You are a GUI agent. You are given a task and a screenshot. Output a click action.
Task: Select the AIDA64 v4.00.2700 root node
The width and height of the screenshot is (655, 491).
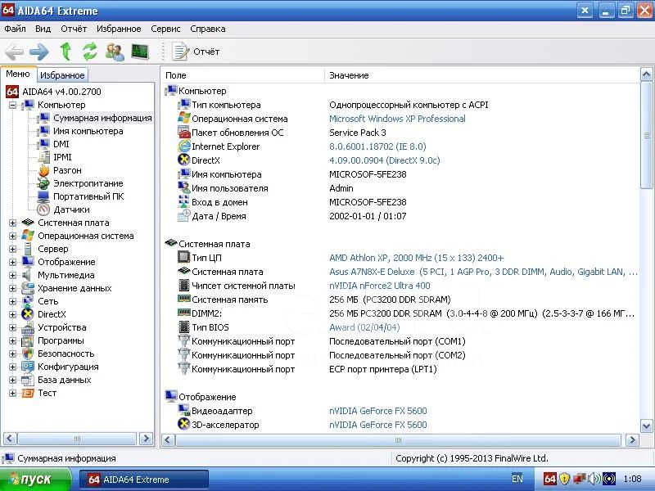[61, 92]
